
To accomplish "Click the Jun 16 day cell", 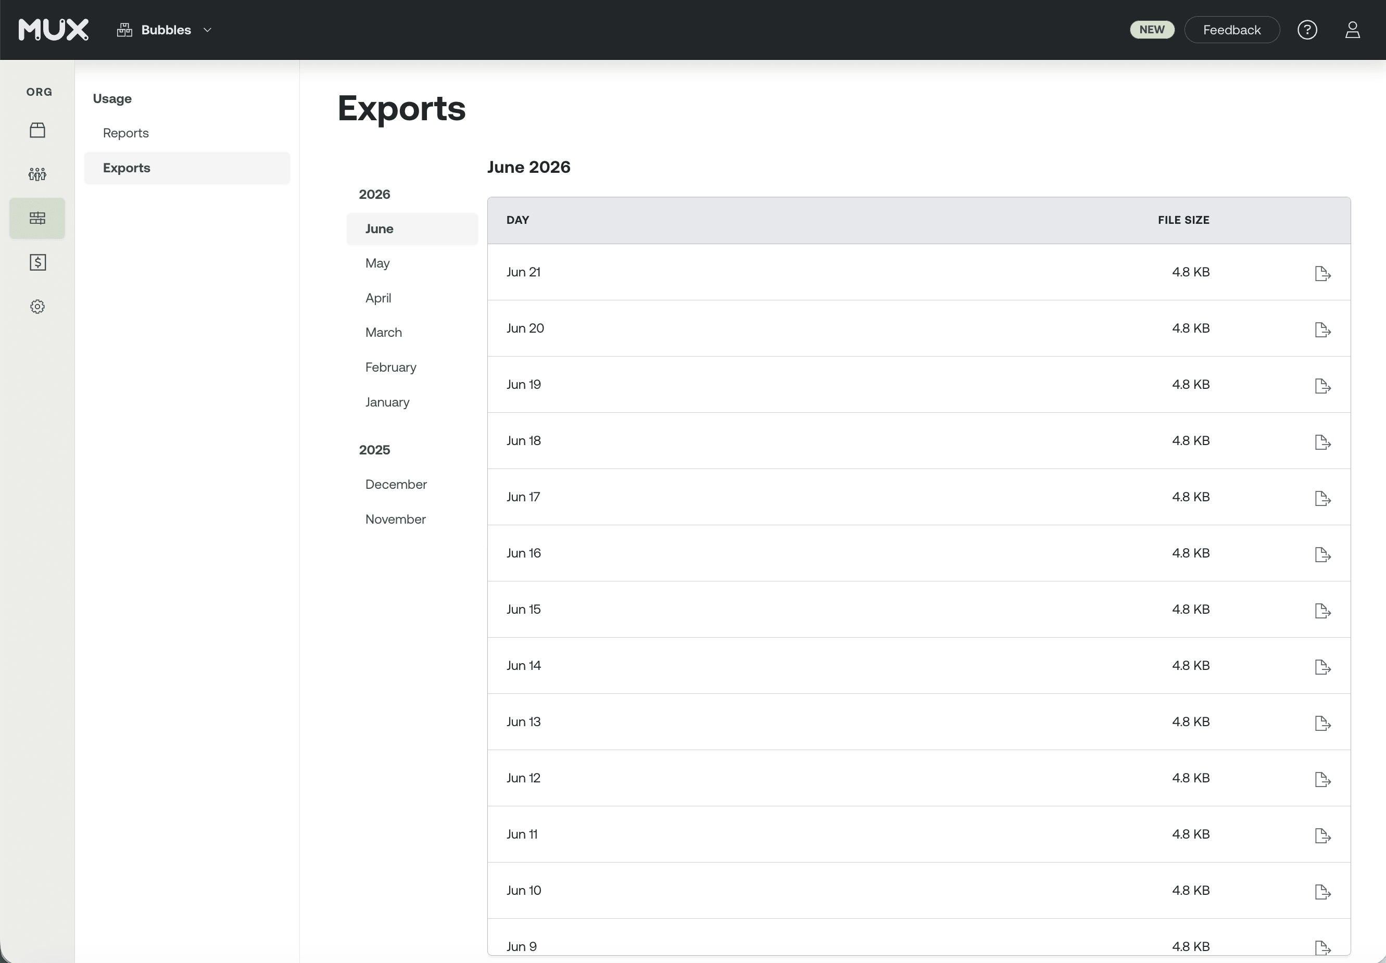I will pyautogui.click(x=523, y=553).
